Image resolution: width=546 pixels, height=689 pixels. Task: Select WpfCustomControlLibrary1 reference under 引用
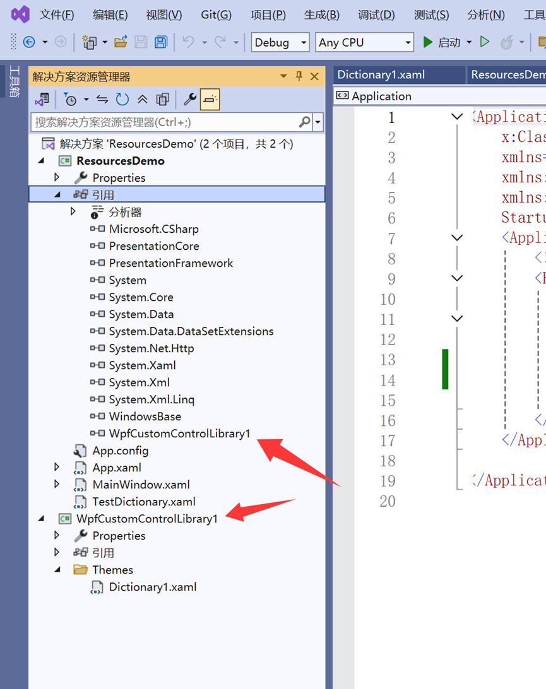coord(179,433)
